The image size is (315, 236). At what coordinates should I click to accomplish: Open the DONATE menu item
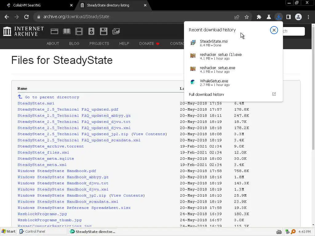(149, 44)
